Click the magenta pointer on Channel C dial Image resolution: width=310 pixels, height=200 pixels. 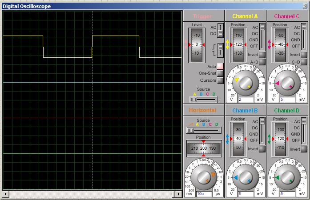coord(278,83)
